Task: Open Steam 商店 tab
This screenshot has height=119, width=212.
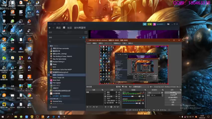Action: [58, 28]
